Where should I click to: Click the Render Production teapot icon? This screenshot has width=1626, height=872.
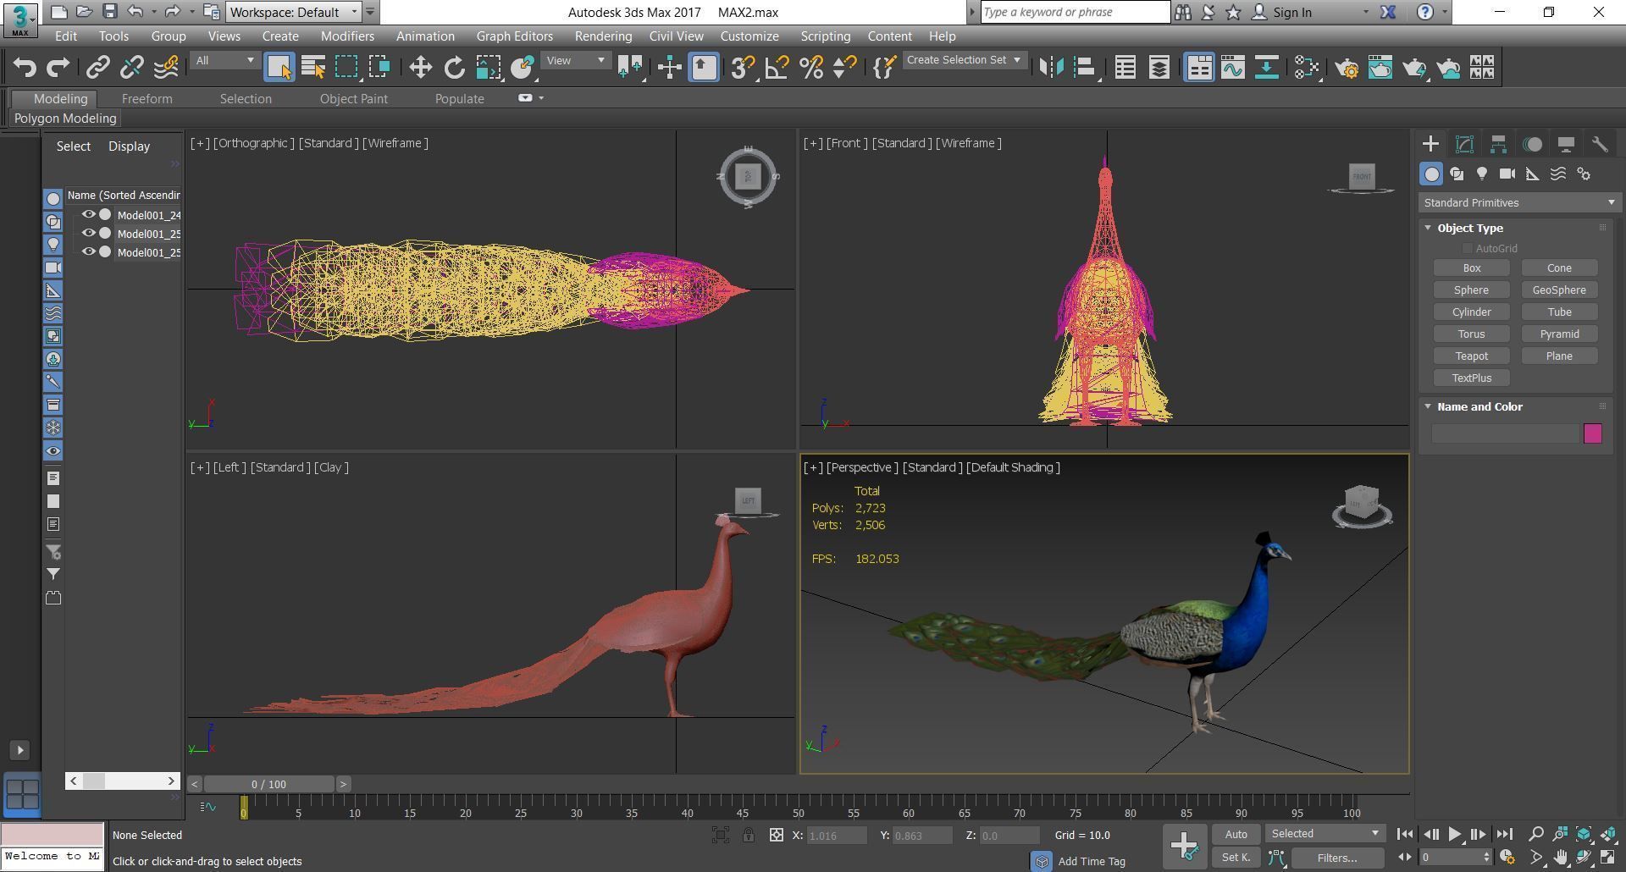1414,67
